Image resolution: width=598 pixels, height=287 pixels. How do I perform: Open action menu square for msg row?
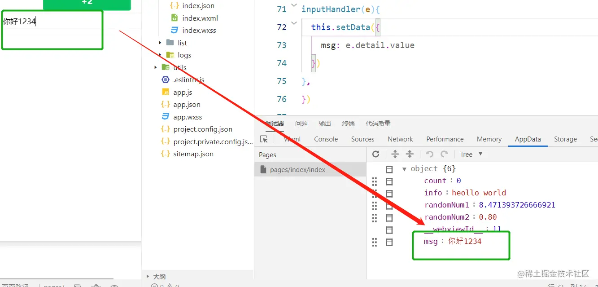[389, 242]
